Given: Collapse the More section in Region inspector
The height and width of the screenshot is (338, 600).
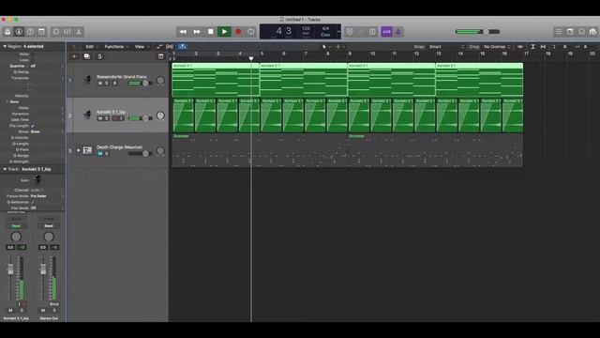Looking at the screenshot, I should [x=7, y=102].
